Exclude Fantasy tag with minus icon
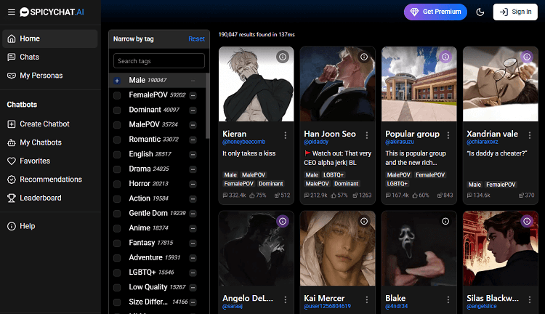Image resolution: width=545 pixels, height=314 pixels. pos(193,243)
